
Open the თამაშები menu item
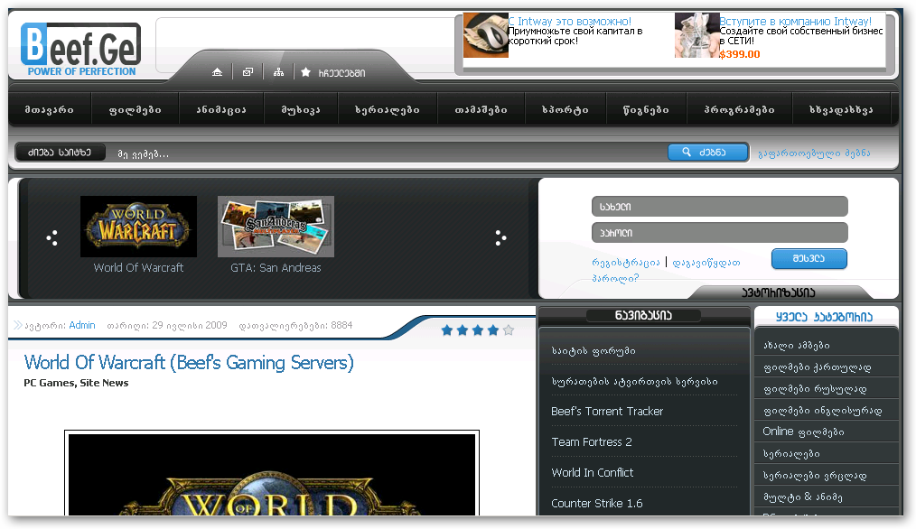pos(481,109)
